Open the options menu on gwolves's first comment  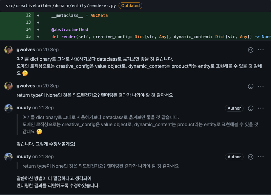click(x=261, y=50)
